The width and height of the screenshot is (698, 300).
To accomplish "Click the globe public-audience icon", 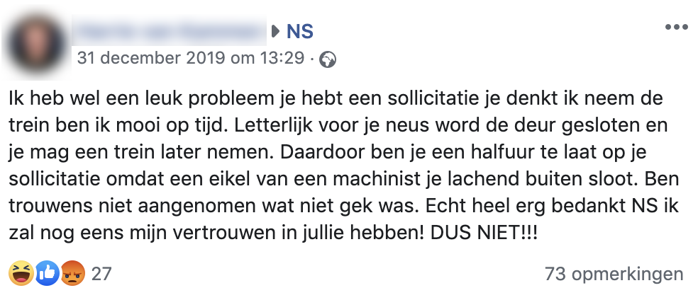I will [328, 59].
